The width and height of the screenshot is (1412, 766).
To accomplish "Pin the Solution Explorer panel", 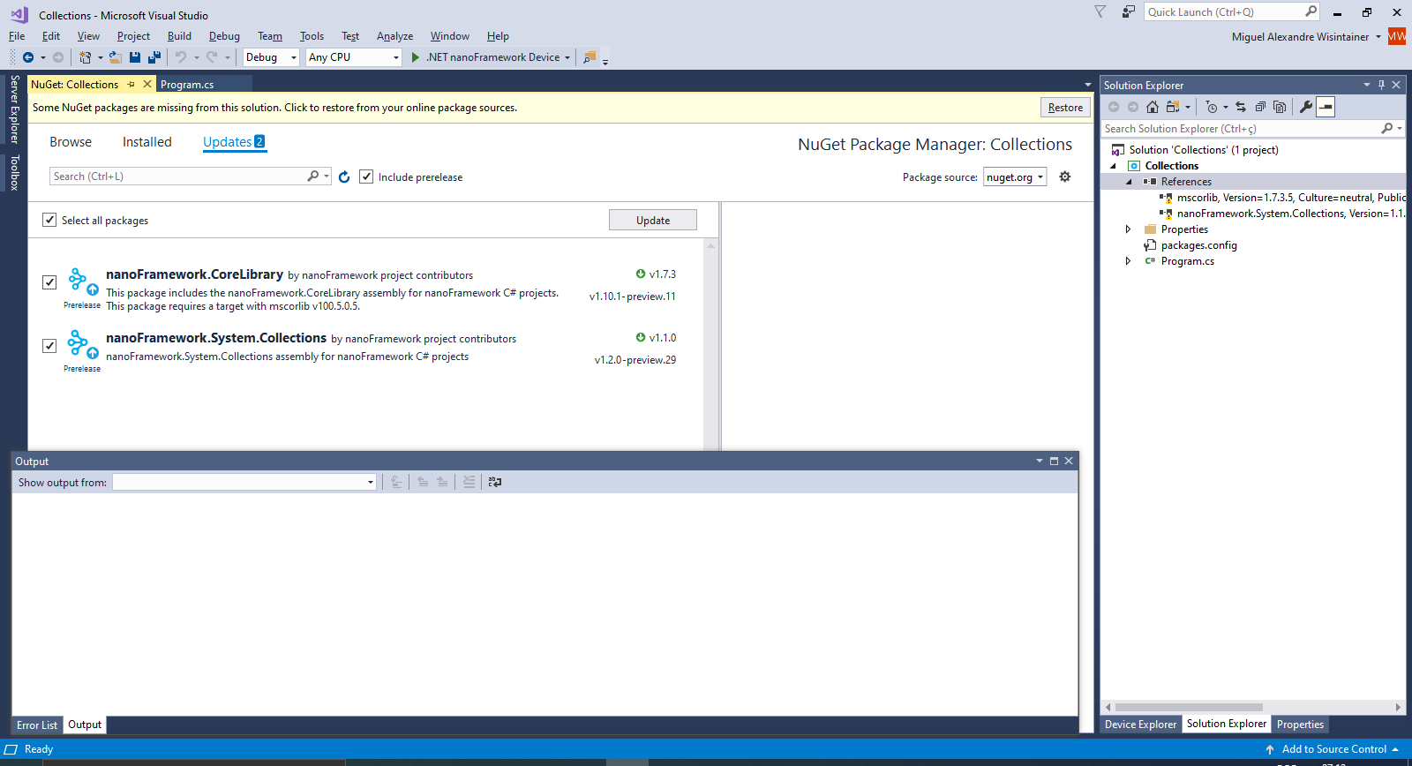I will (x=1382, y=85).
